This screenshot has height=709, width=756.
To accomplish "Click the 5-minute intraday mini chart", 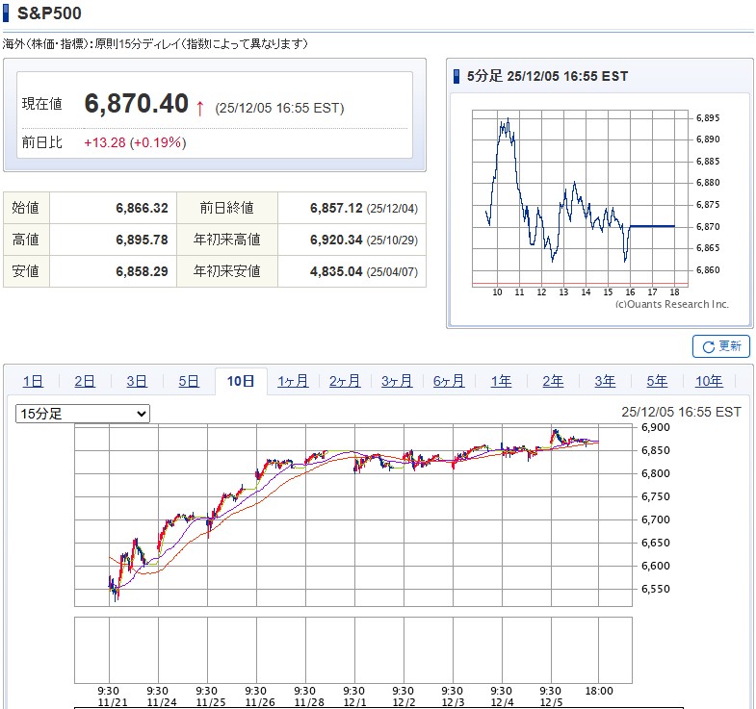I will point(580,197).
